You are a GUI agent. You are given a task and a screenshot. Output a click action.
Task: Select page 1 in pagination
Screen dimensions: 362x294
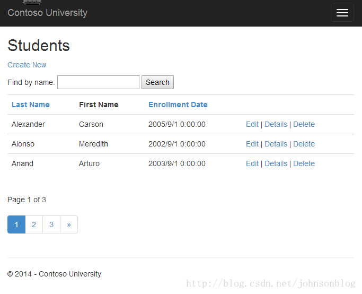(x=16, y=224)
